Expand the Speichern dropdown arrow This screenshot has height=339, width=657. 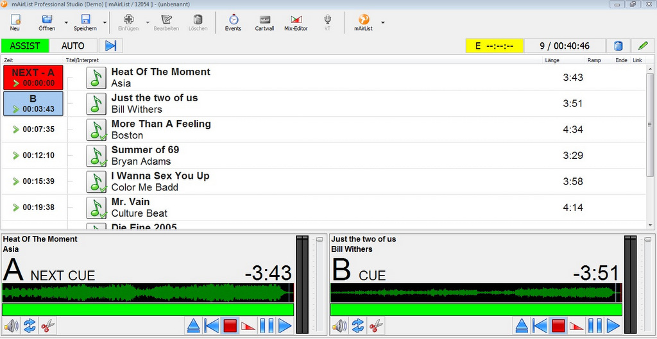coord(105,22)
